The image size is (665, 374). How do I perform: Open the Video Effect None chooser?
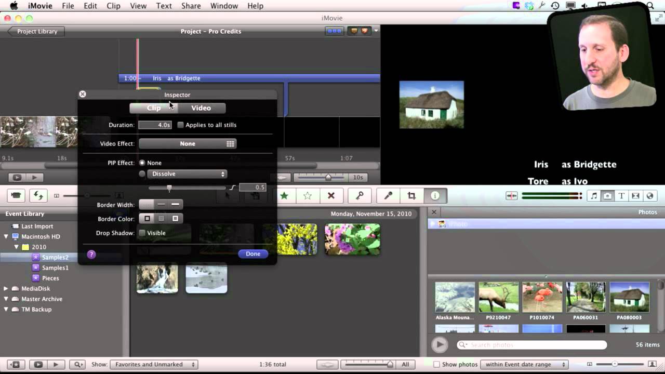pos(188,144)
